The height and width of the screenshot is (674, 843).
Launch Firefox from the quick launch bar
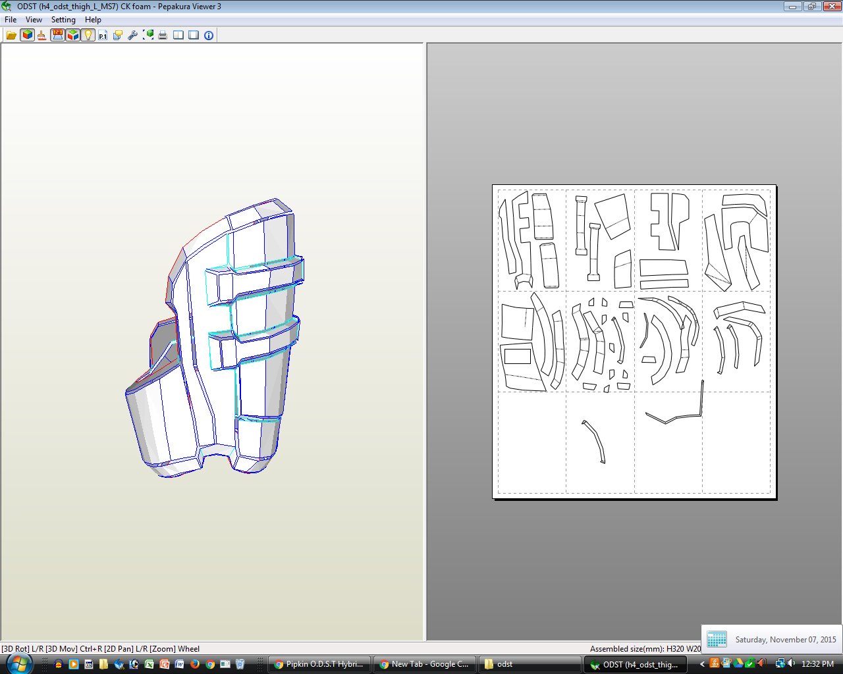194,664
